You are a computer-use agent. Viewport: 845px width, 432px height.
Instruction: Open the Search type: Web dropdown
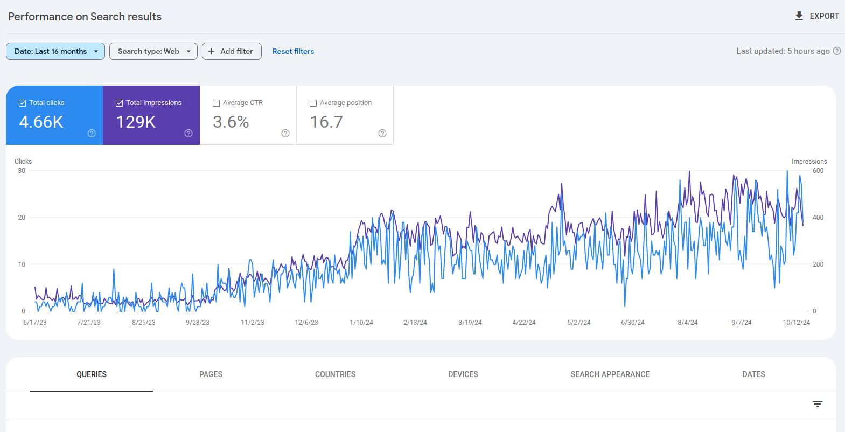[x=153, y=51]
